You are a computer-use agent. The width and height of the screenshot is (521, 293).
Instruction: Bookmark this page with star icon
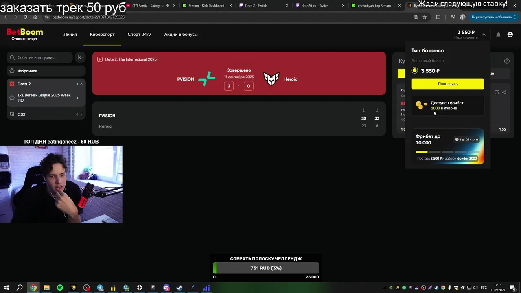click(x=425, y=17)
